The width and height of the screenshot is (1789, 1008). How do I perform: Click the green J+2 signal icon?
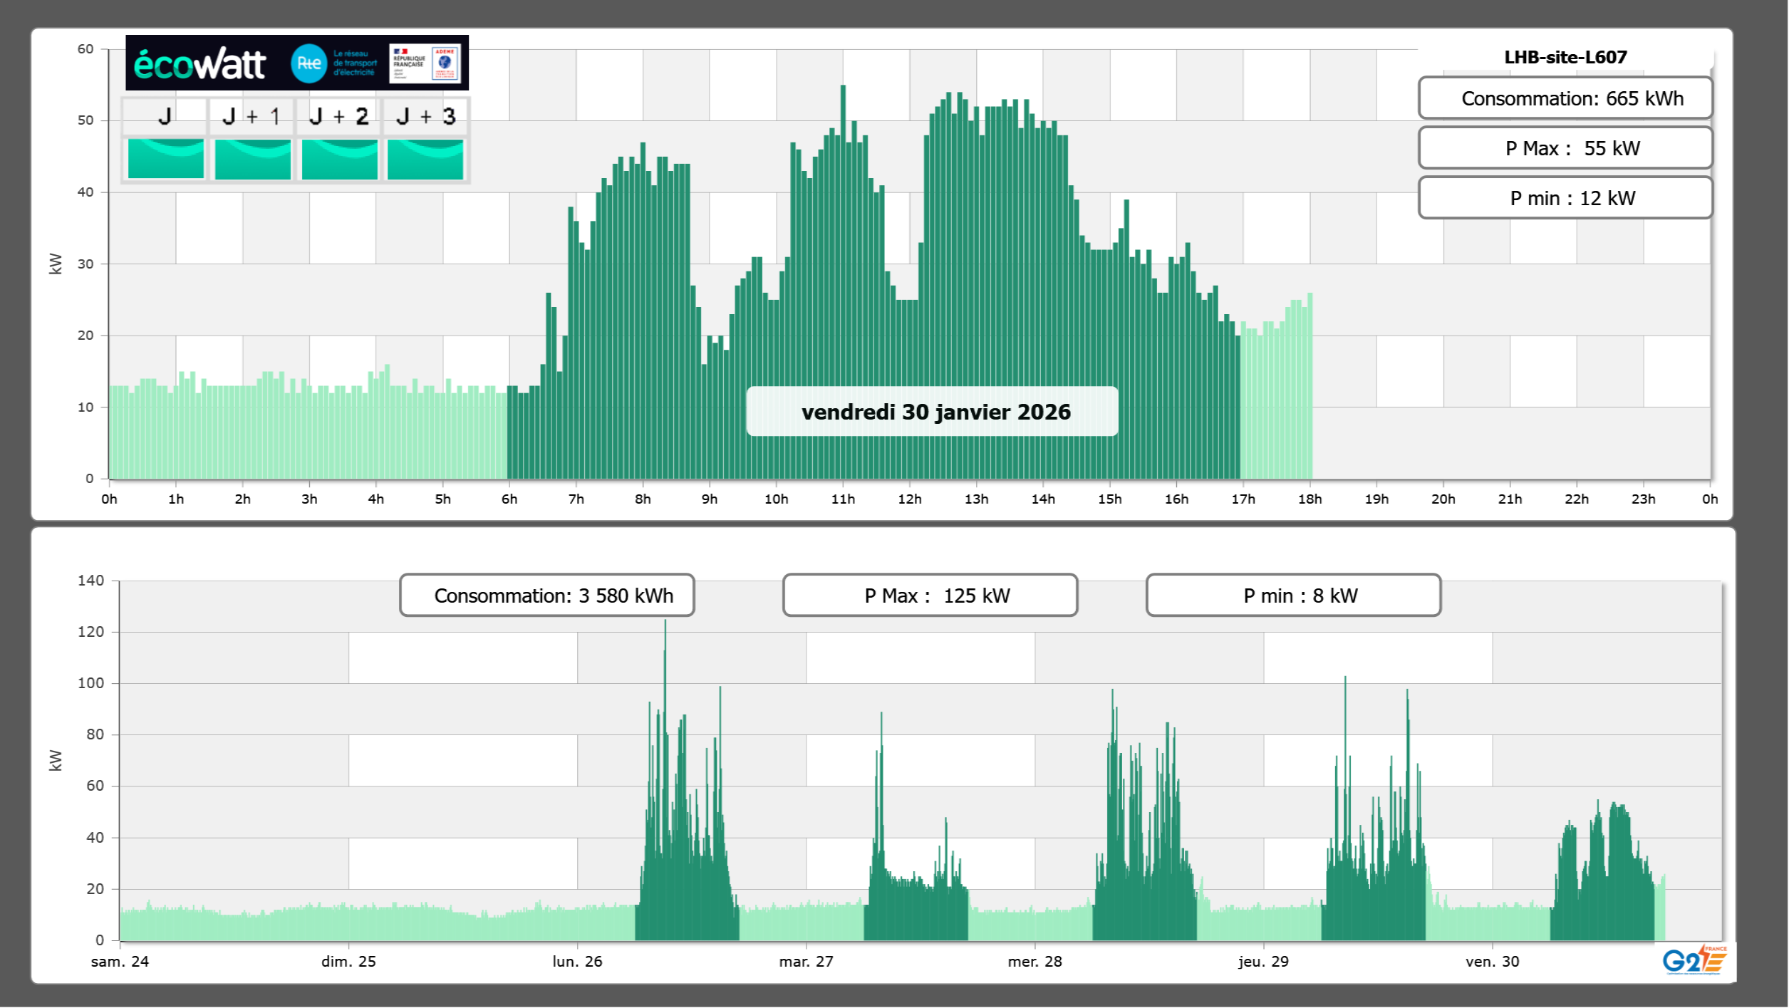pos(339,158)
